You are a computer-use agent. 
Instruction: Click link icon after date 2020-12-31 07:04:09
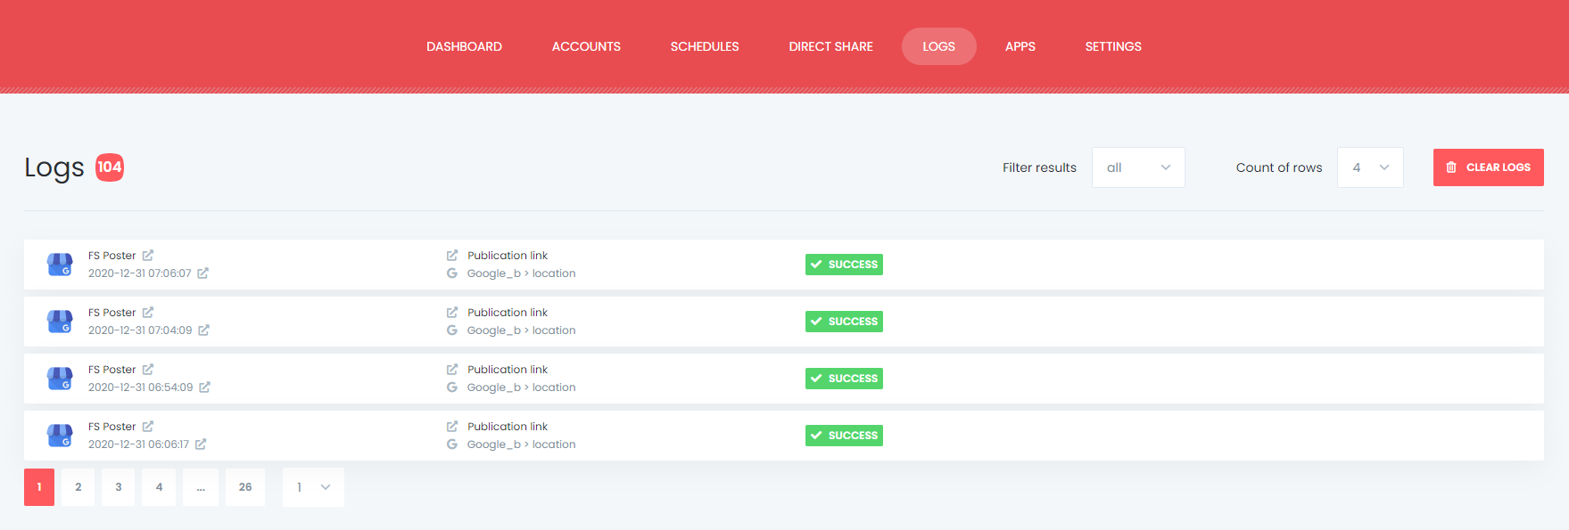(x=203, y=330)
